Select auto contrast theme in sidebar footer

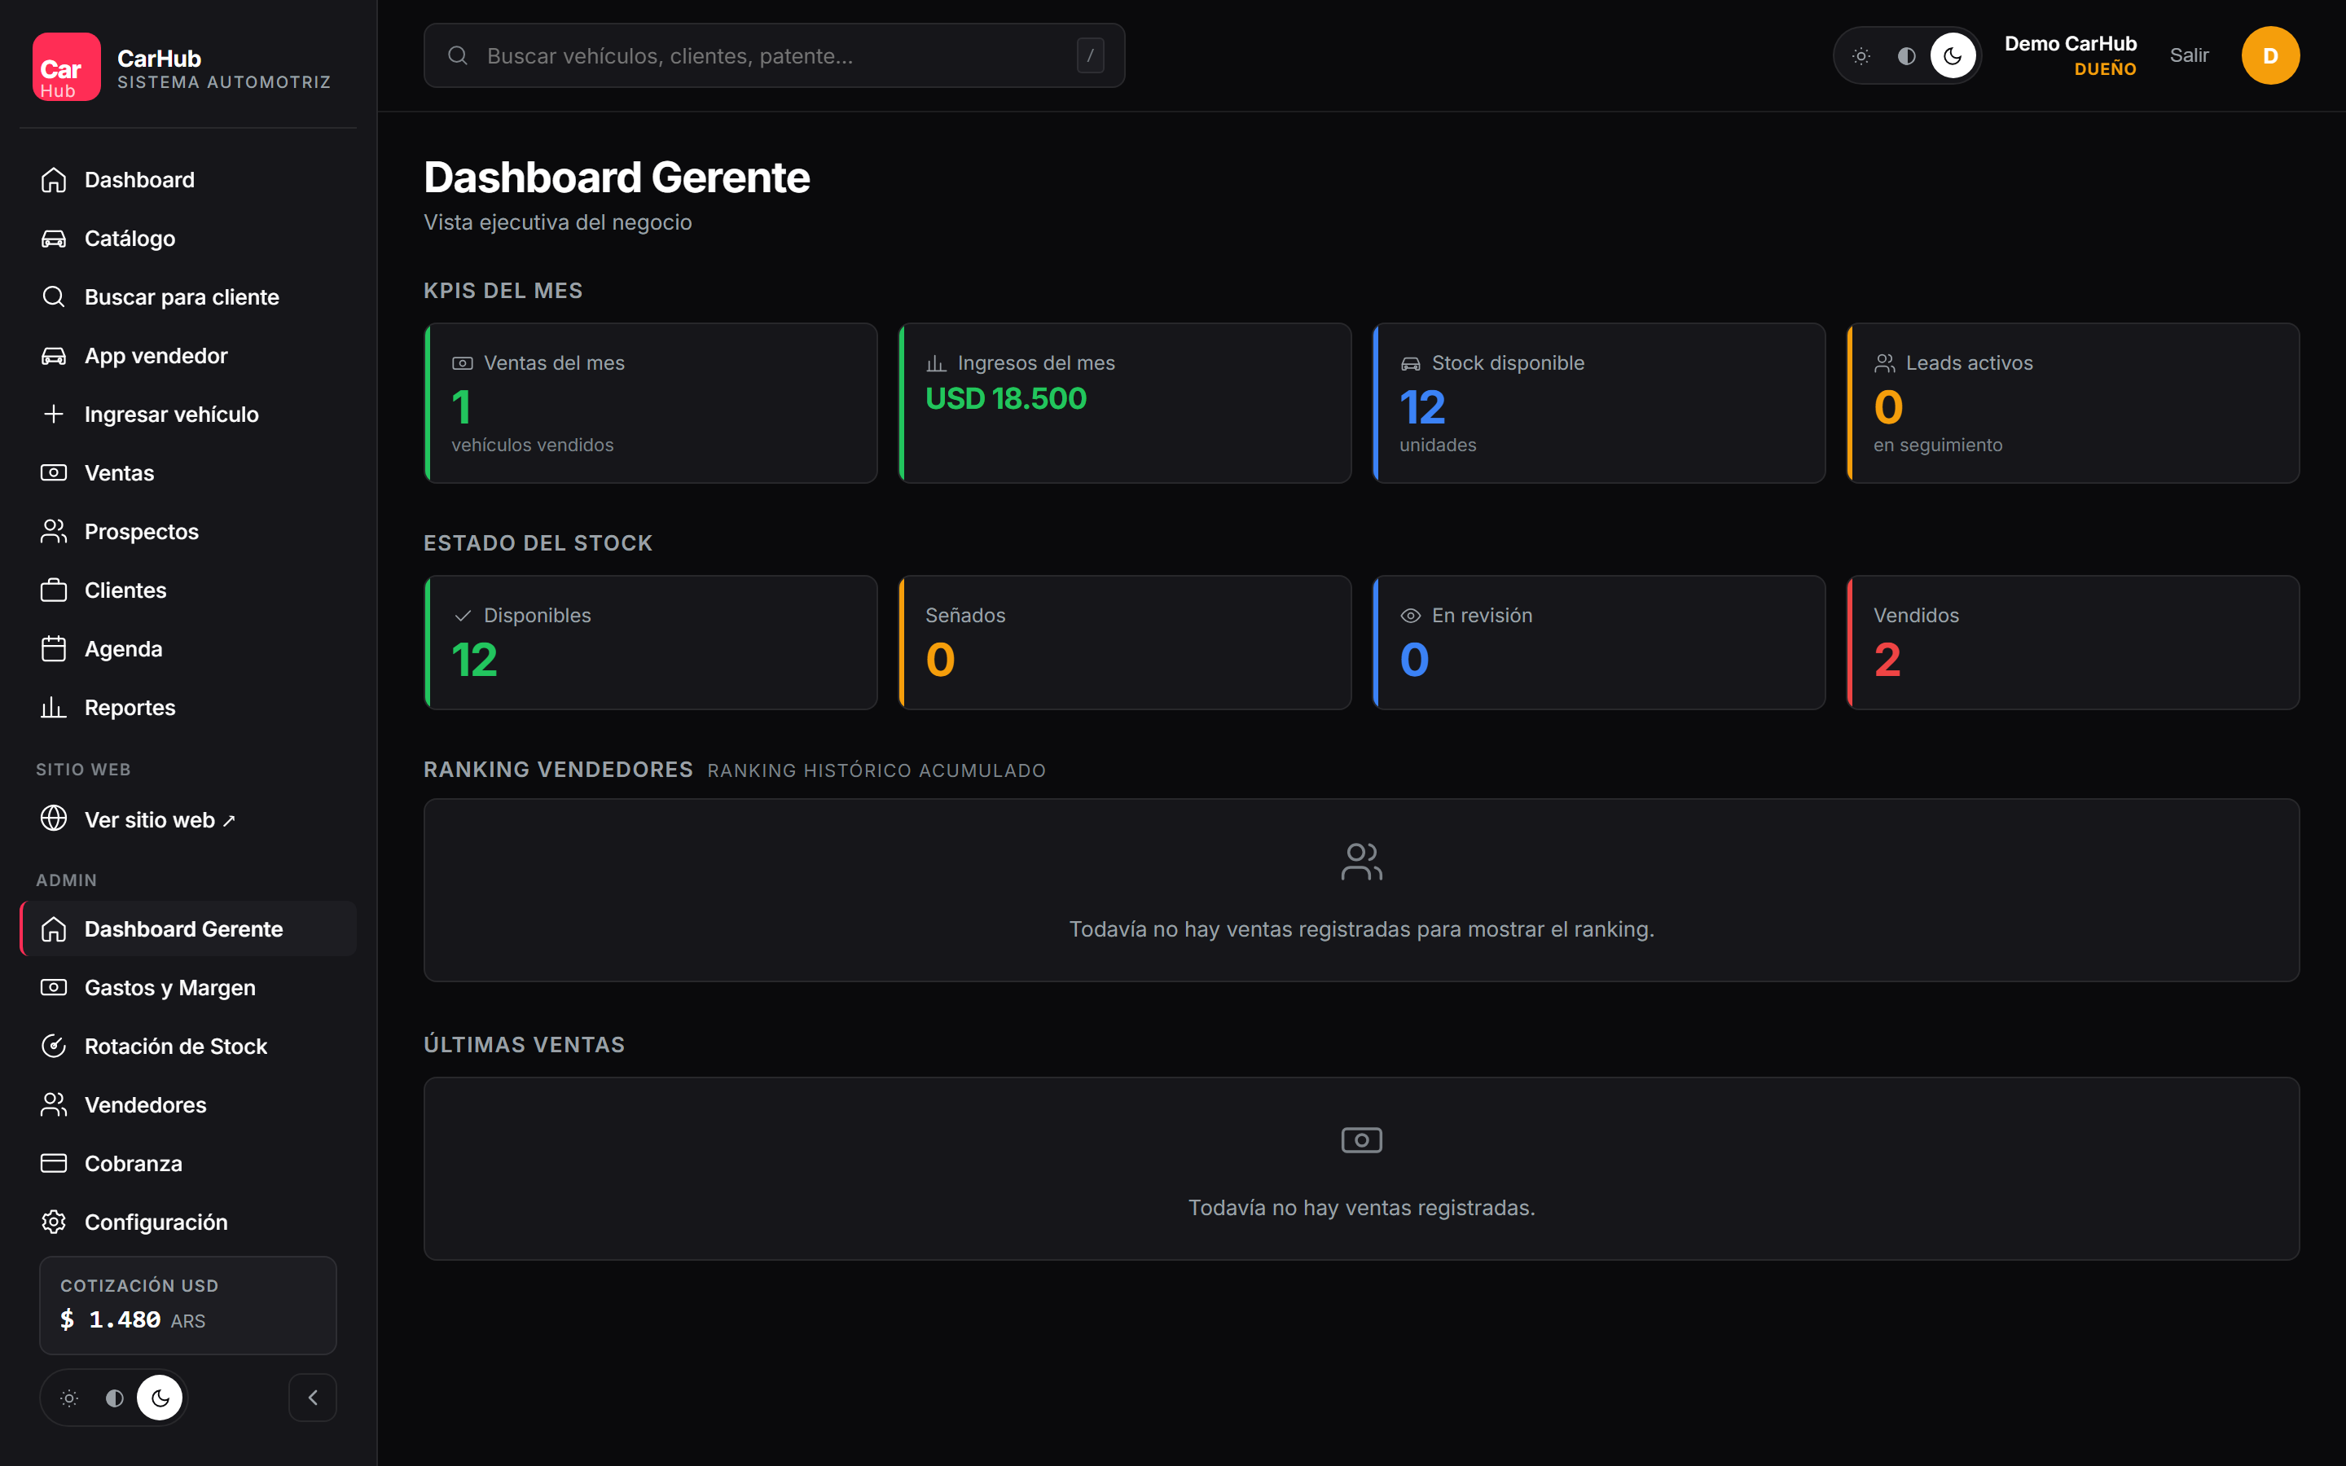pyautogui.click(x=114, y=1398)
